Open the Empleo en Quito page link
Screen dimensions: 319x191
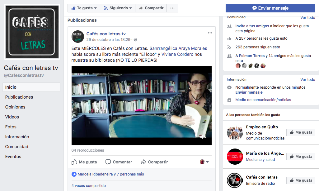tap(262, 127)
